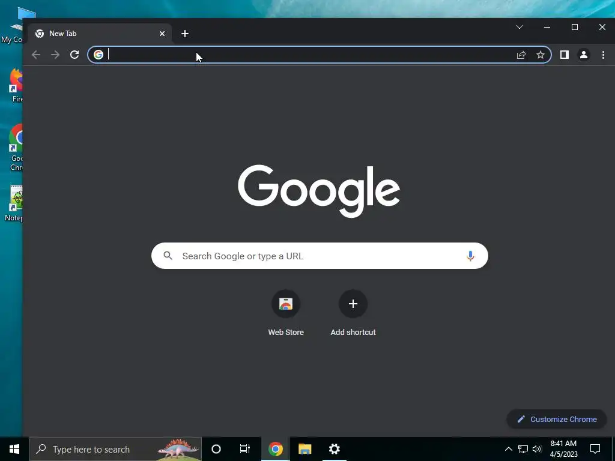Start voice search with microphone icon
Screen dimensions: 615x461
click(x=470, y=256)
